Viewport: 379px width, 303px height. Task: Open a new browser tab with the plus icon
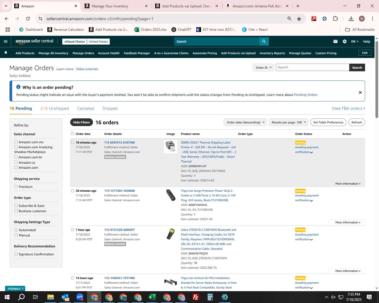[298, 6]
